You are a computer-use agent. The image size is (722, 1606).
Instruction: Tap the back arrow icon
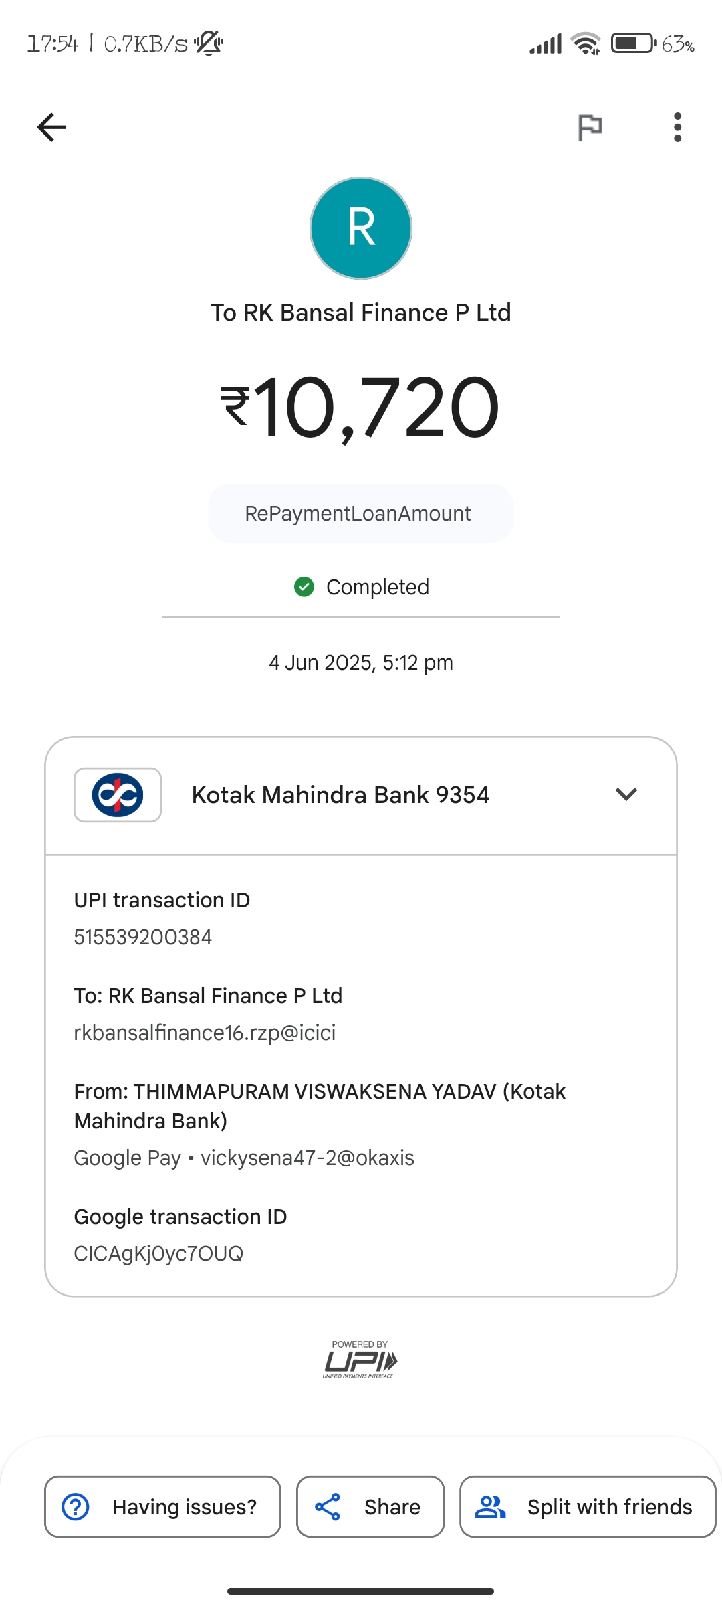click(x=51, y=127)
